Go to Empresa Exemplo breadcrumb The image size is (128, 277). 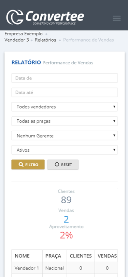pyautogui.click(x=24, y=33)
